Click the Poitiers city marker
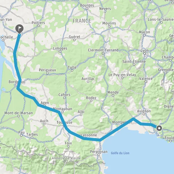 [38, 26]
